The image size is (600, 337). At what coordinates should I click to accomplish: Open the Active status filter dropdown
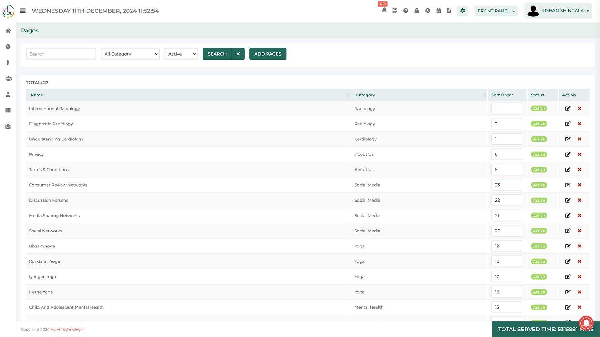coord(181,54)
